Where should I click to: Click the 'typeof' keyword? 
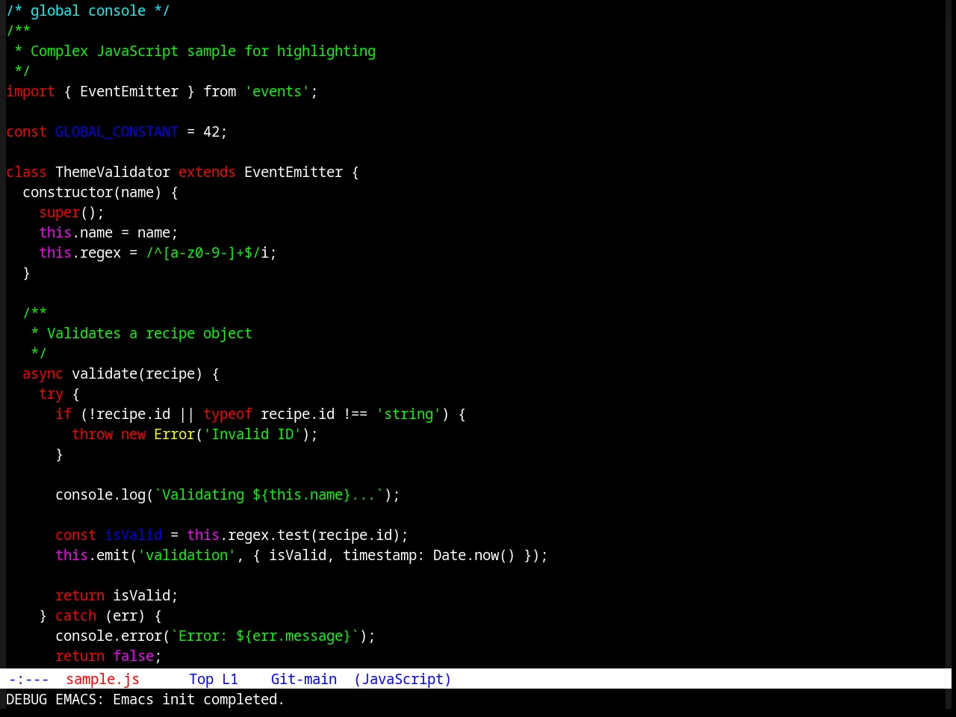pos(228,414)
